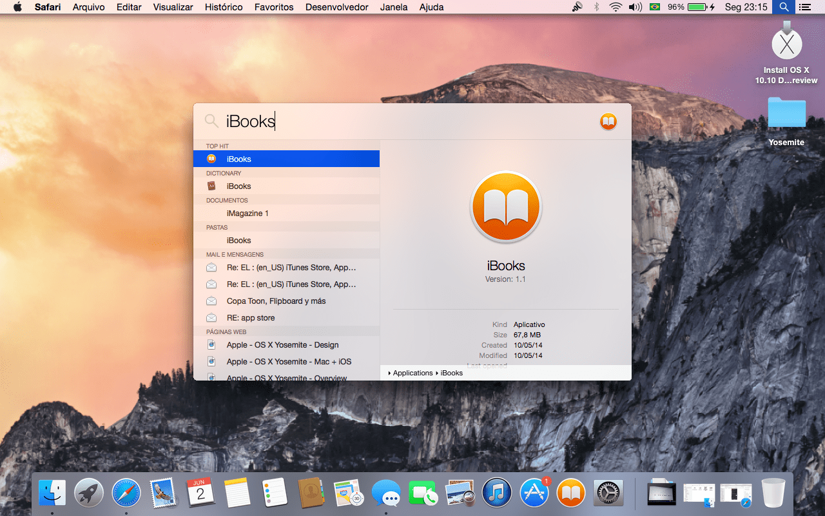Image resolution: width=825 pixels, height=516 pixels.
Task: Open the Favoritos menu
Action: tap(274, 7)
